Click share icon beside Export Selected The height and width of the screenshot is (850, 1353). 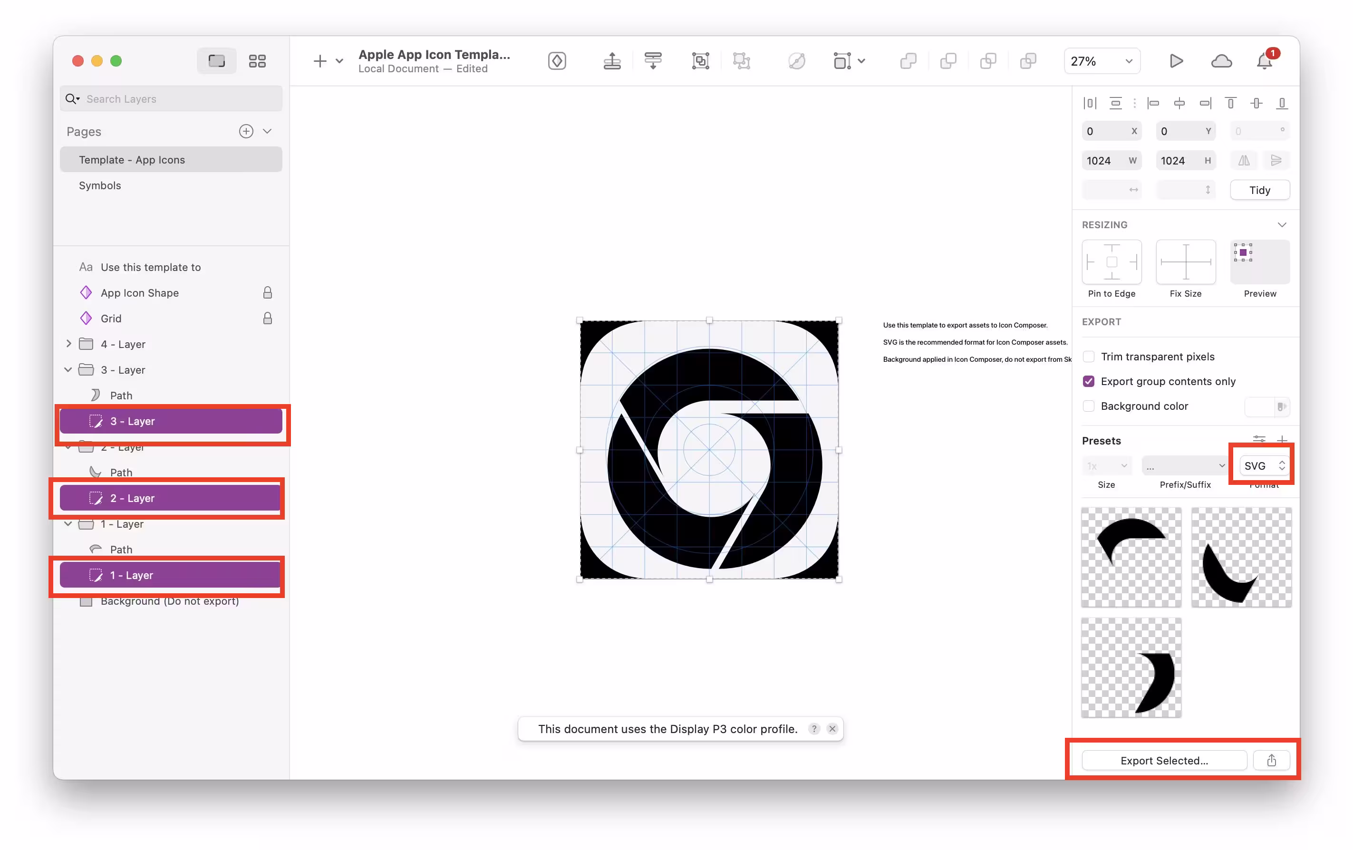pos(1271,760)
